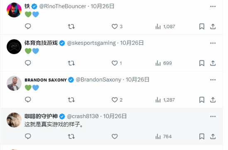The image size is (228, 150).
Task: Open more options for skesportsgaming tweet
Action: (x=213, y=43)
